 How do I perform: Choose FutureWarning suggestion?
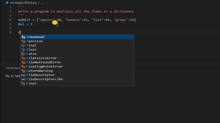coord(77,71)
